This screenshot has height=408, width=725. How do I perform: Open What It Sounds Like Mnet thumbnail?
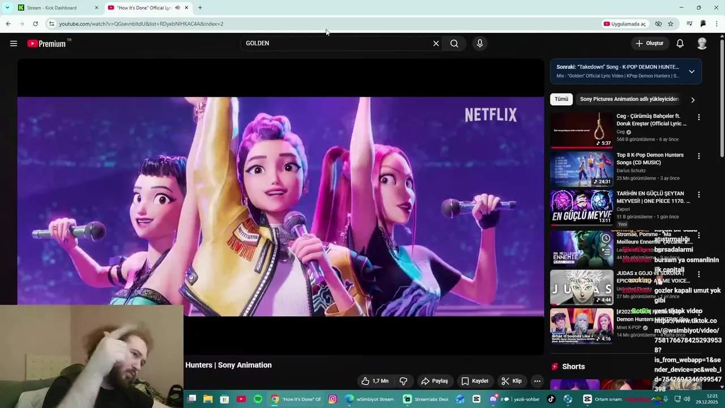pyautogui.click(x=582, y=326)
